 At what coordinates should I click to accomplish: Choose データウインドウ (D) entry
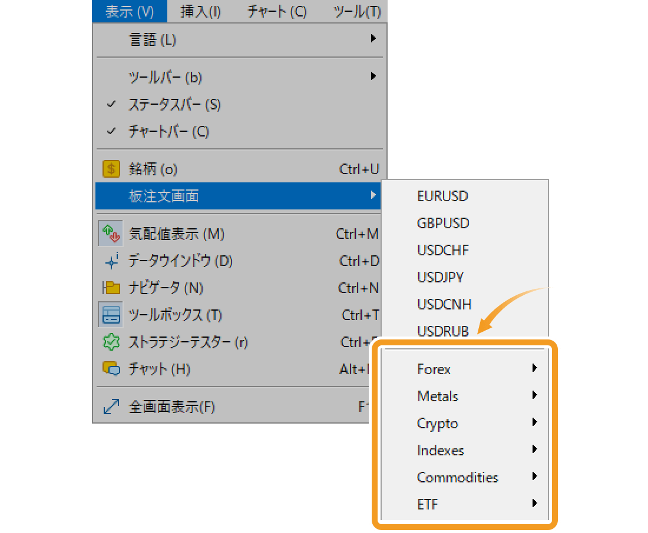pyautogui.click(x=239, y=261)
